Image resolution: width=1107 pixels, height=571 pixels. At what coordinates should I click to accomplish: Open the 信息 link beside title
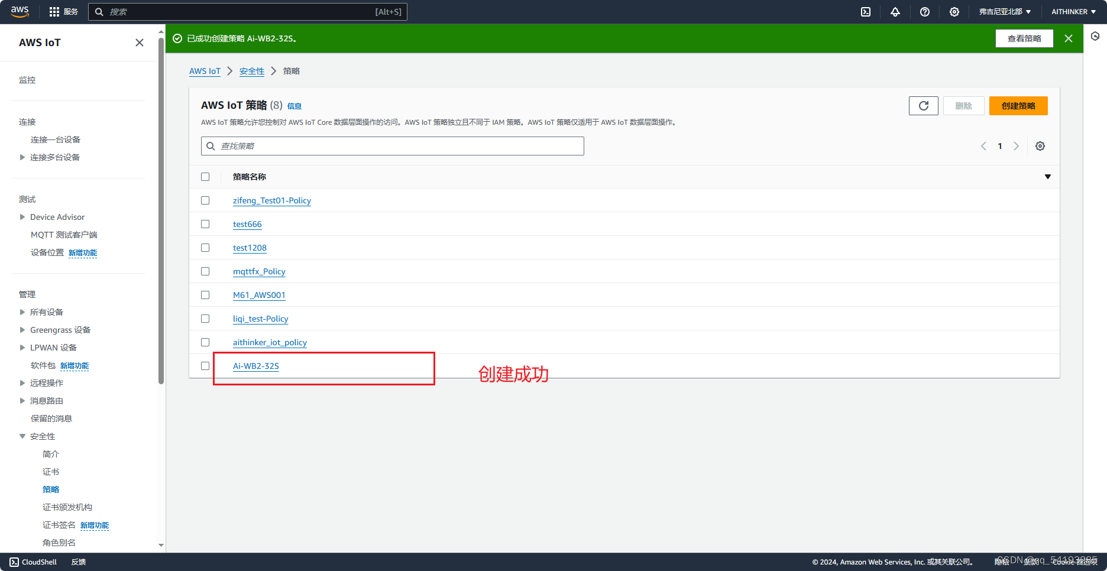coord(294,106)
